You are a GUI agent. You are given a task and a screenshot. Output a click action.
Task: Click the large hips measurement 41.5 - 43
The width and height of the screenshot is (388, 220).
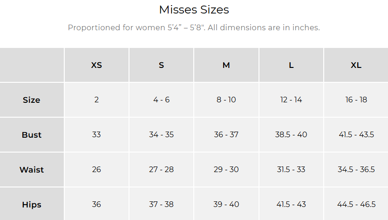291,205
